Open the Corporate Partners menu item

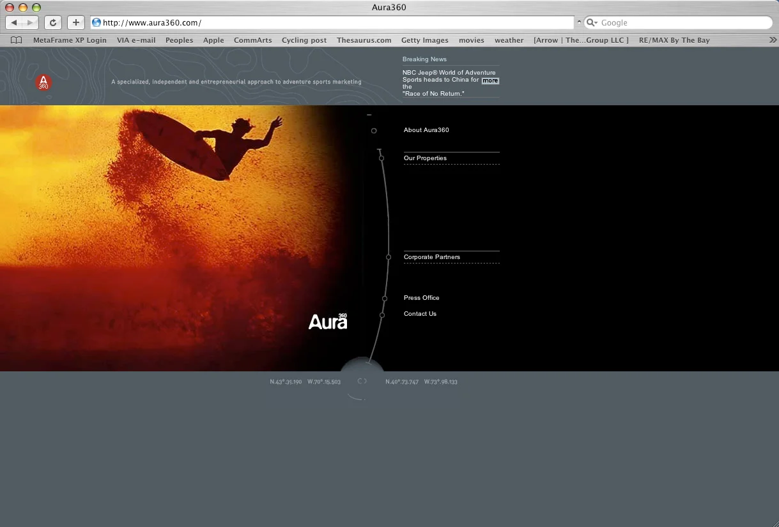[432, 257]
